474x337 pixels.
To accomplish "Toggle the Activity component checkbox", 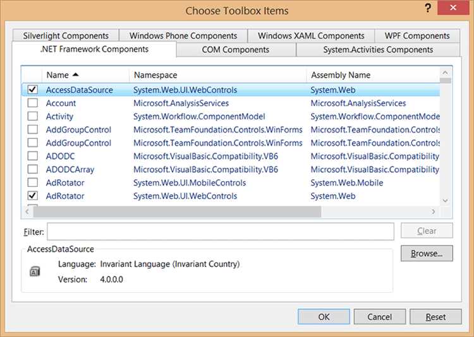I will 32,116.
